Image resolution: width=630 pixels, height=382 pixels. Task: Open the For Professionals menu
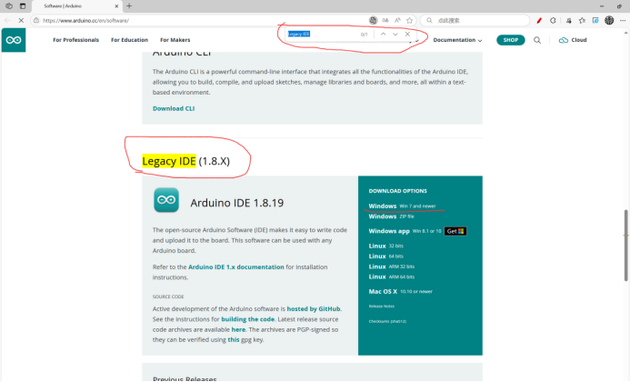[76, 40]
